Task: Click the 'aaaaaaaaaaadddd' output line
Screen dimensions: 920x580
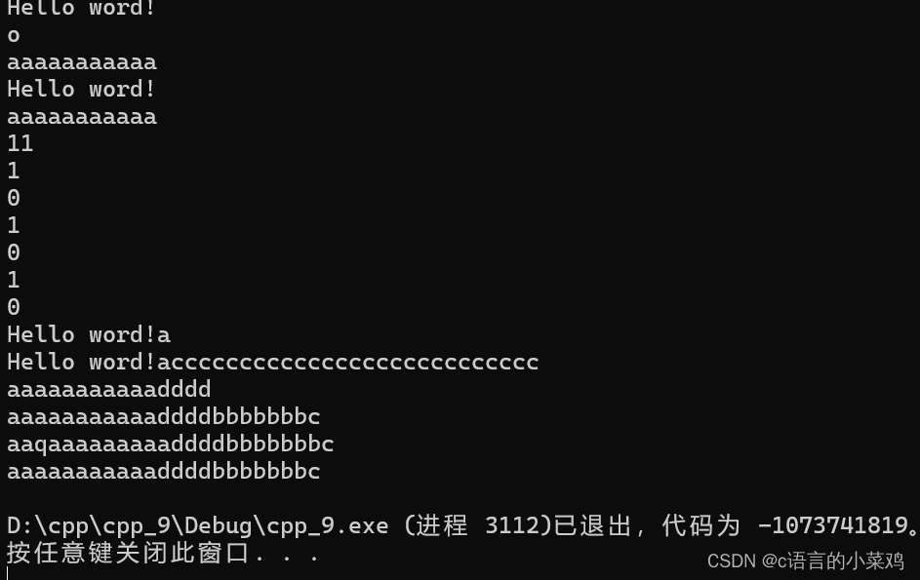Action: [x=109, y=389]
